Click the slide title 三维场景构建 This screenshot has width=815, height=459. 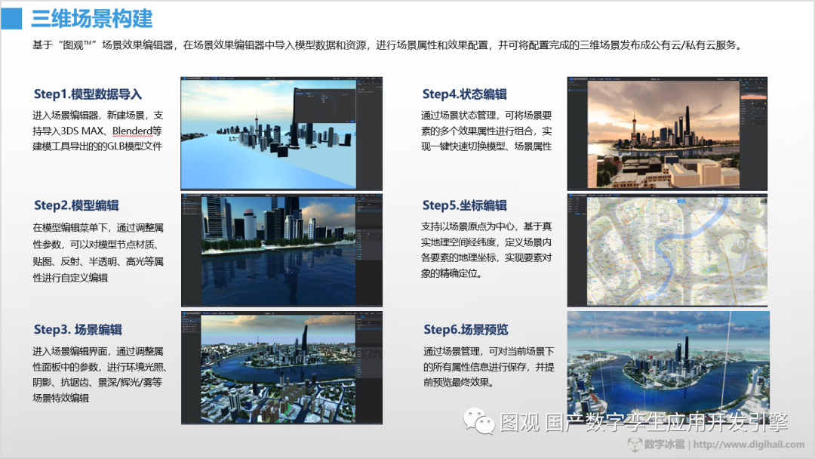tap(92, 19)
